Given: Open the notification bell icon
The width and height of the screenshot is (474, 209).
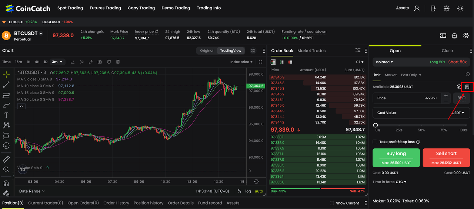Looking at the screenshot, I should pos(454,35).
